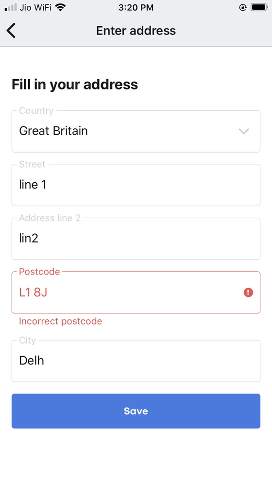Image resolution: width=272 pixels, height=484 pixels.
Task: Tap the rotation lock status icon
Action: point(243,7)
